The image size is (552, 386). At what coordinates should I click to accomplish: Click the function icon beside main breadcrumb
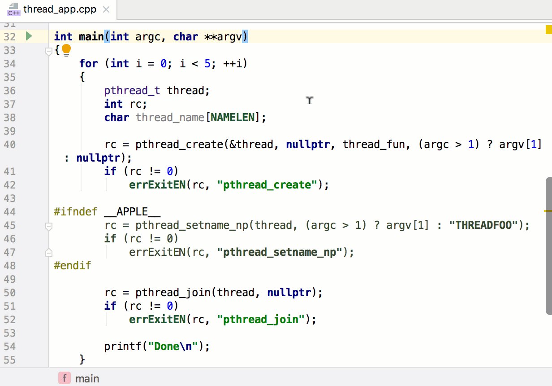65,378
